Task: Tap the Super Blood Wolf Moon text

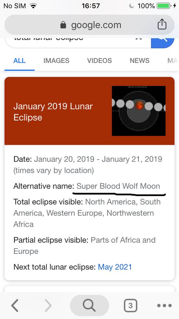Action: coord(118,186)
